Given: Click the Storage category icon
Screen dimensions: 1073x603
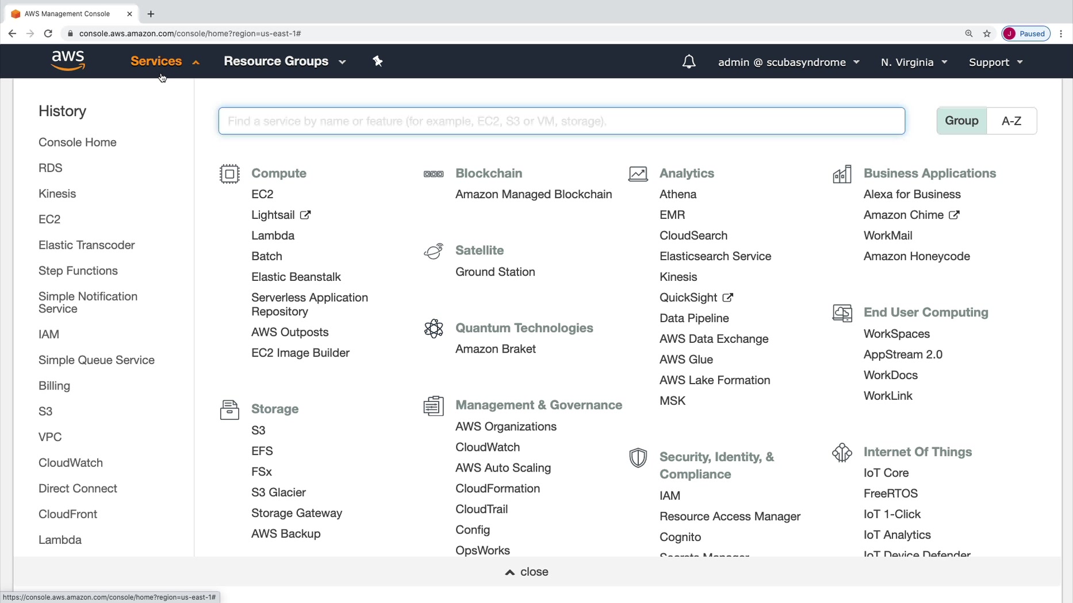Looking at the screenshot, I should [x=229, y=409].
